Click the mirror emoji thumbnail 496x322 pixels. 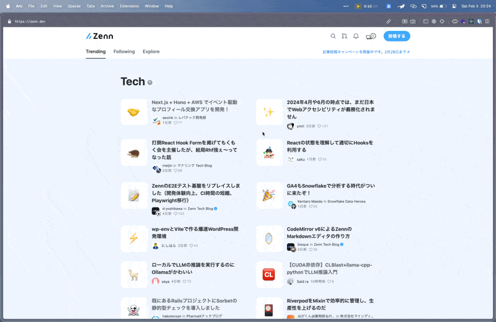(x=269, y=238)
